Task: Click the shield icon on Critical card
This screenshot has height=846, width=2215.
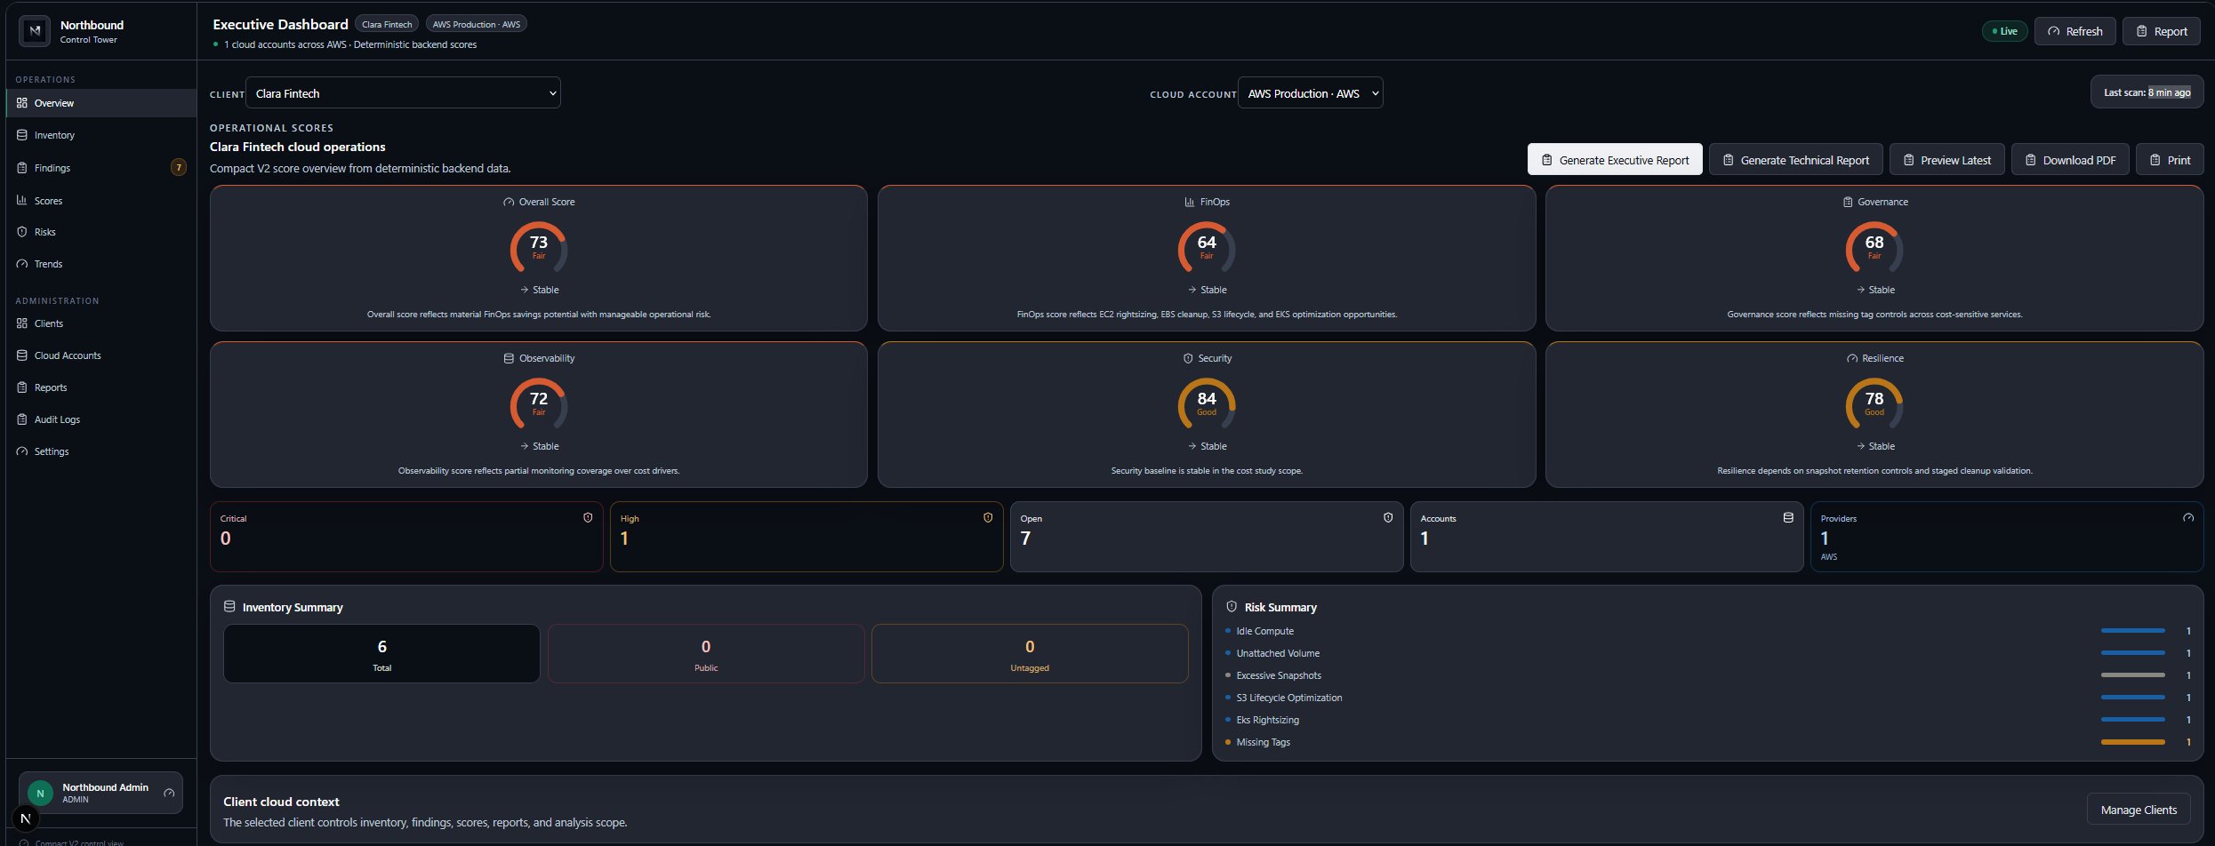Action: [588, 517]
